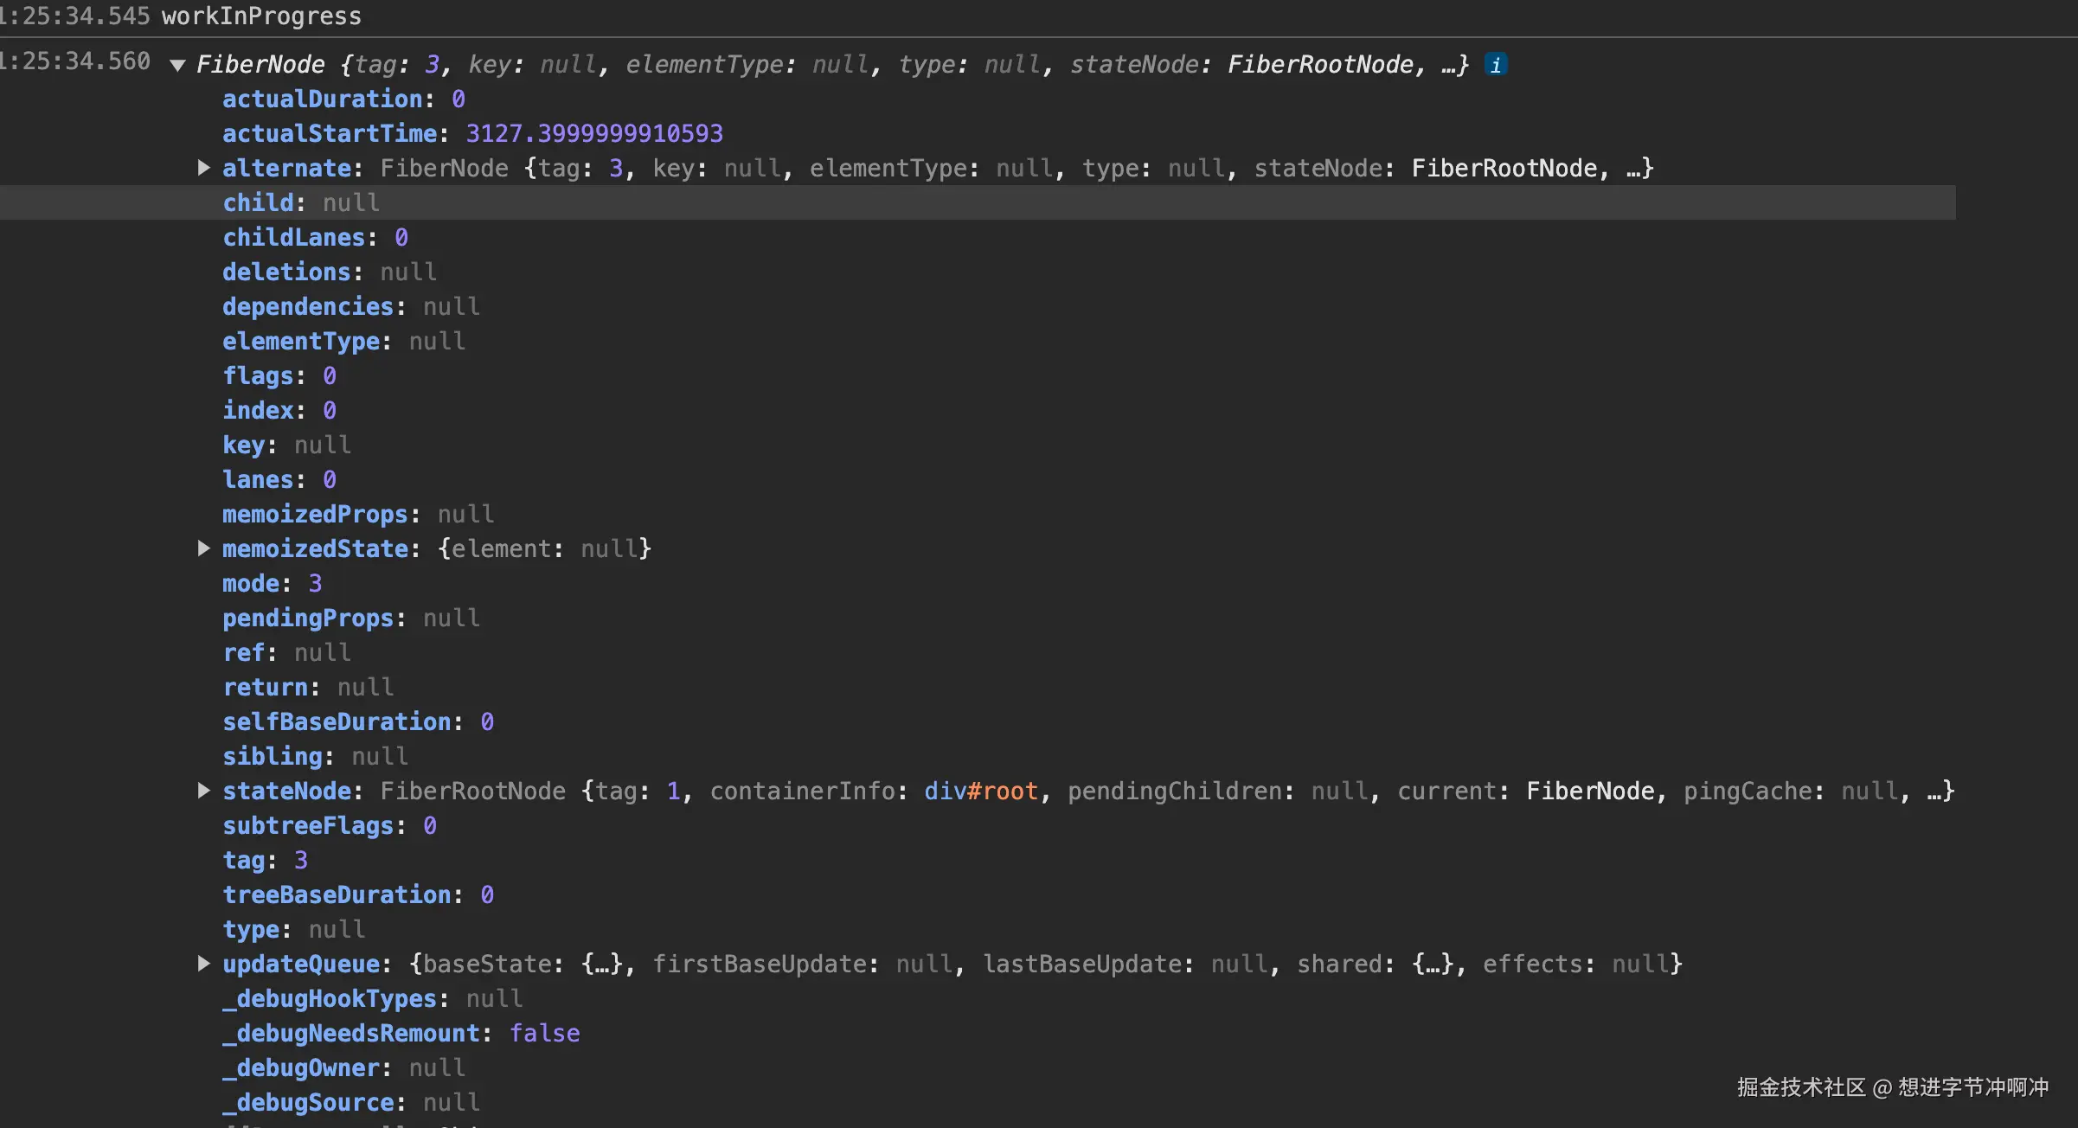Click the actualDuration property
The image size is (2078, 1128).
coord(323,99)
